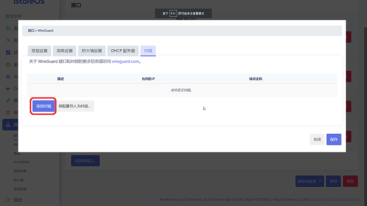367x206 pixels.
Task: Click the 将配置导入为对端... button
Action: tap(75, 106)
